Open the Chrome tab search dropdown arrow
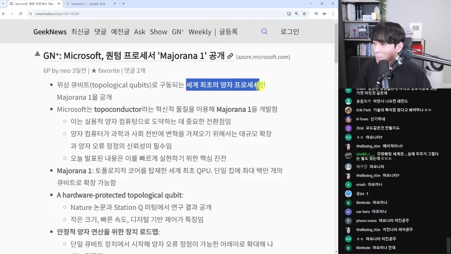Viewport: 451px width, 254px height. 3,3
